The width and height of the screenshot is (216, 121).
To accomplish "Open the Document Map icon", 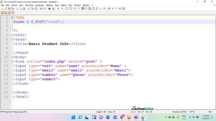I will [90, 8].
